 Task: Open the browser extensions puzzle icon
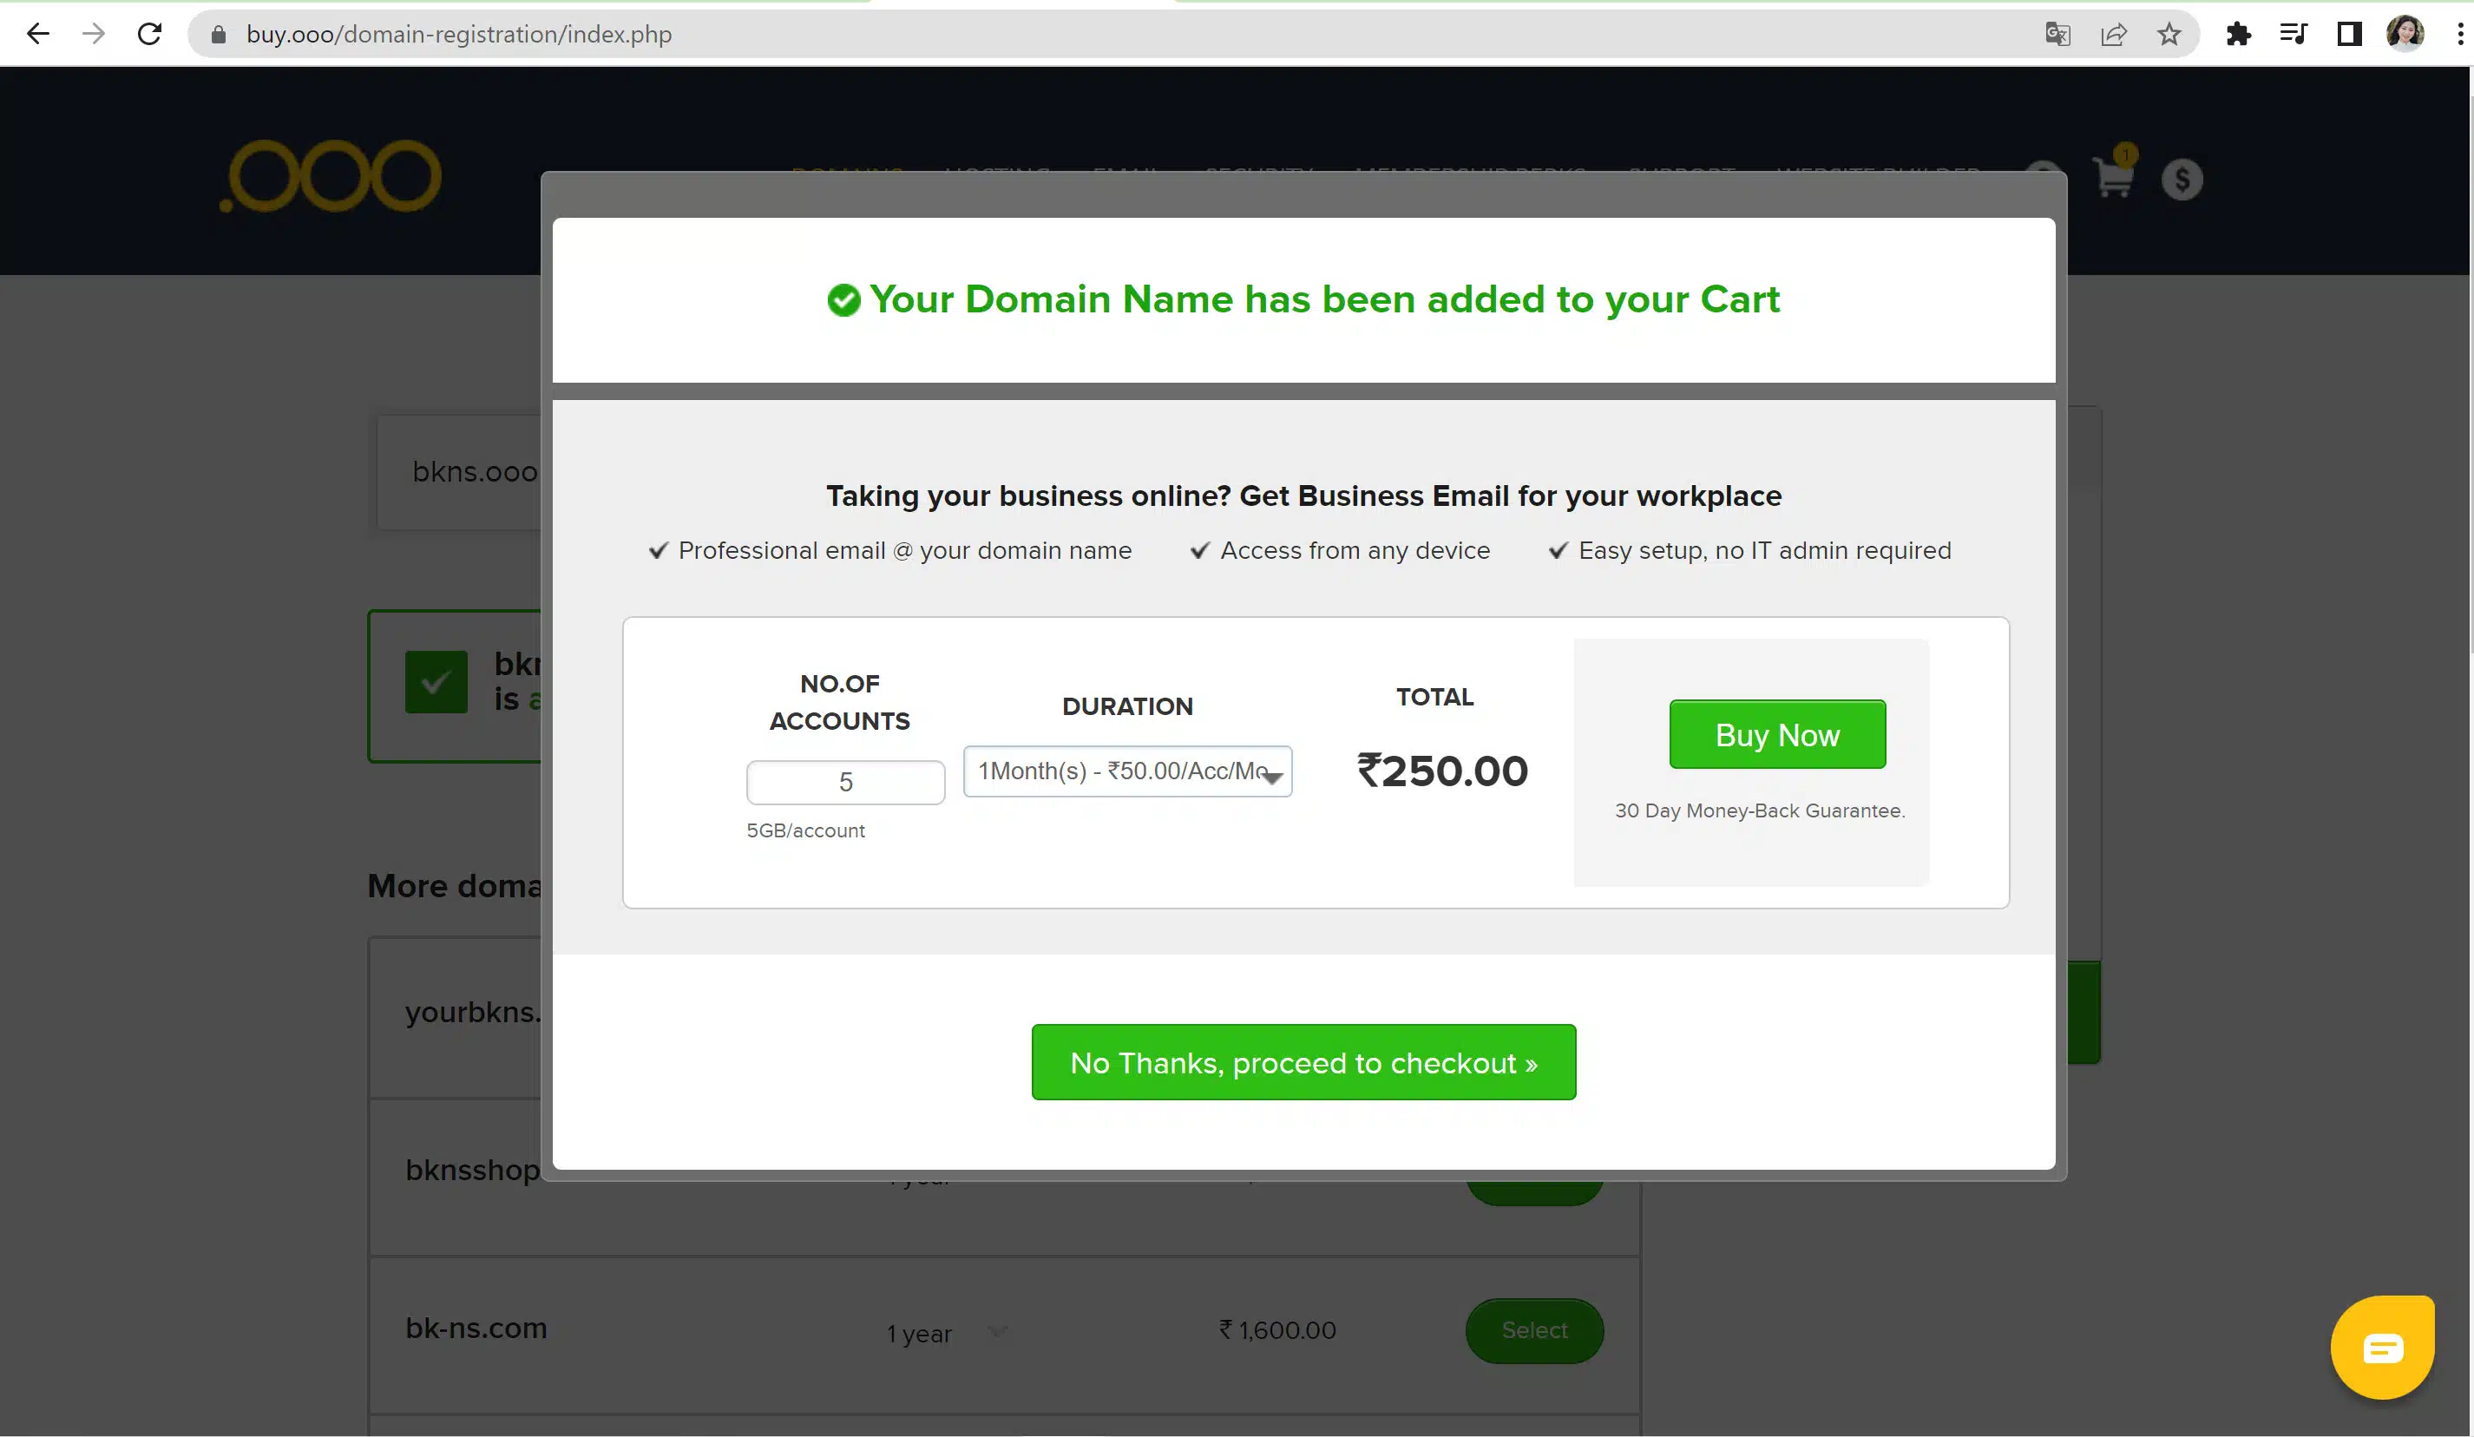(x=2238, y=35)
